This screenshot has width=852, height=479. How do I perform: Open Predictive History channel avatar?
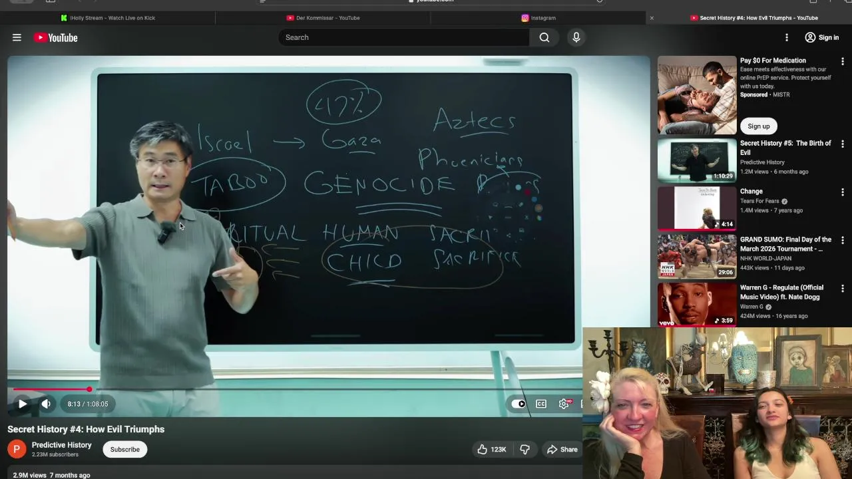(x=17, y=449)
